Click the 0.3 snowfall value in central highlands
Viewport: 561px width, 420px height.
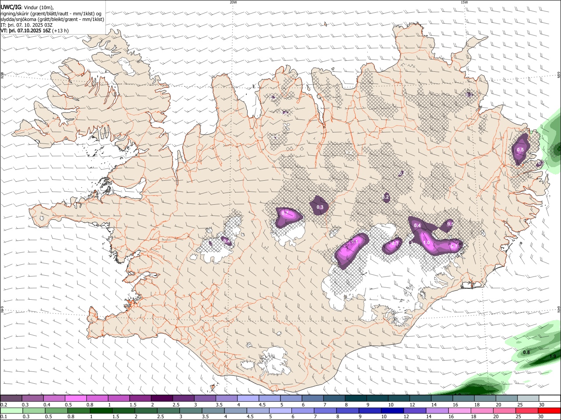(320, 207)
